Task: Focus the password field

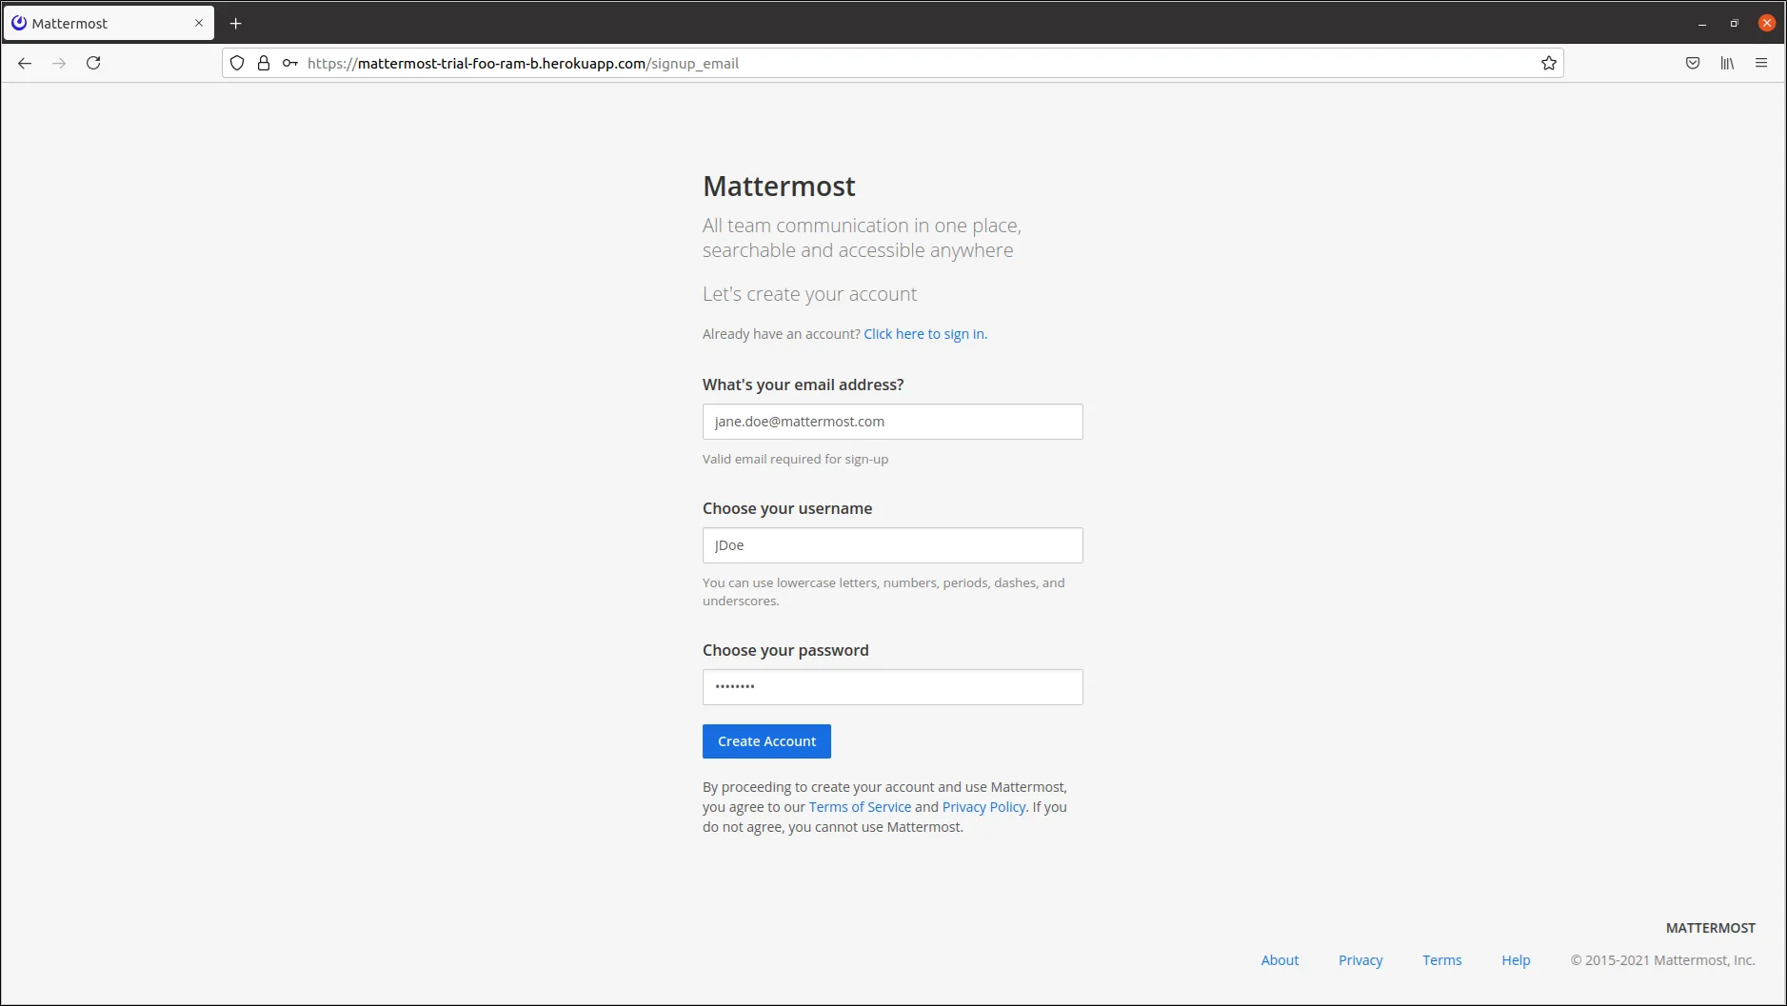Action: [x=892, y=687]
